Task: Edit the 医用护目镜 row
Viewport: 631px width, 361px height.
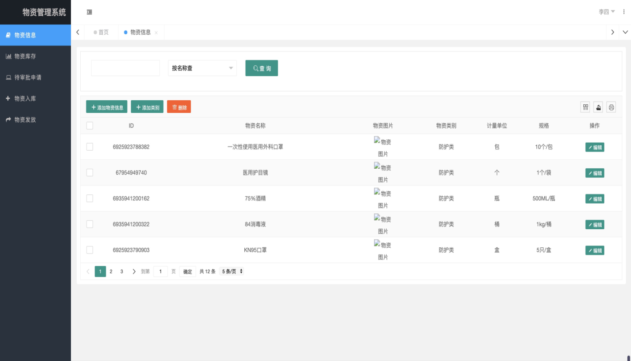Action: coord(595,173)
